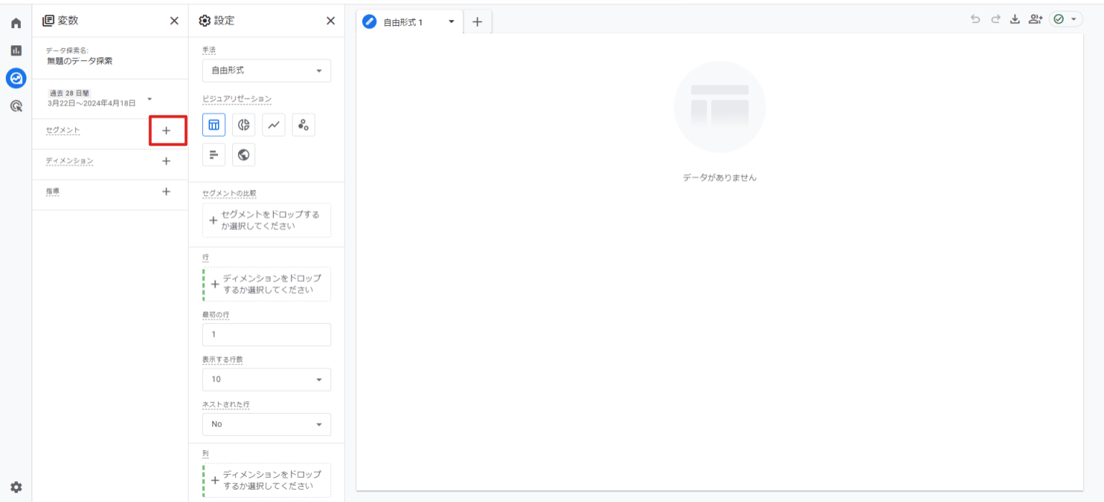This screenshot has height=502, width=1104.
Task: Select geo map visualization icon
Action: (x=244, y=154)
